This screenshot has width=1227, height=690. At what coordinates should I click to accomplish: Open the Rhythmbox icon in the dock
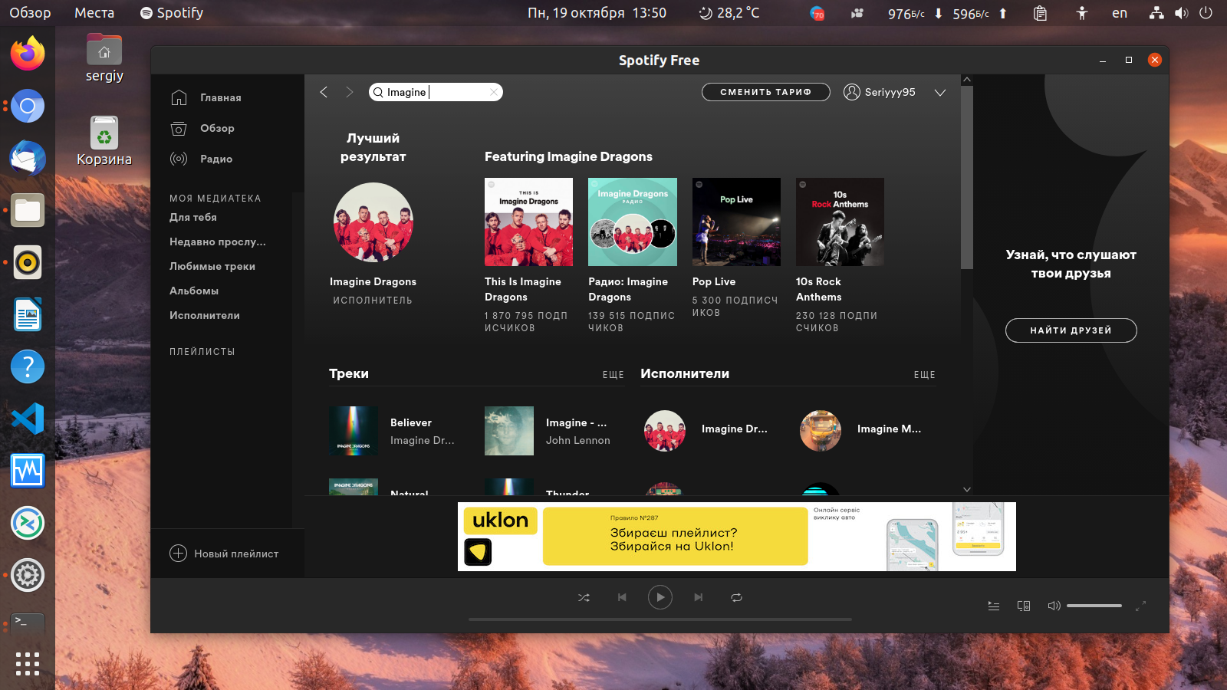[28, 262]
